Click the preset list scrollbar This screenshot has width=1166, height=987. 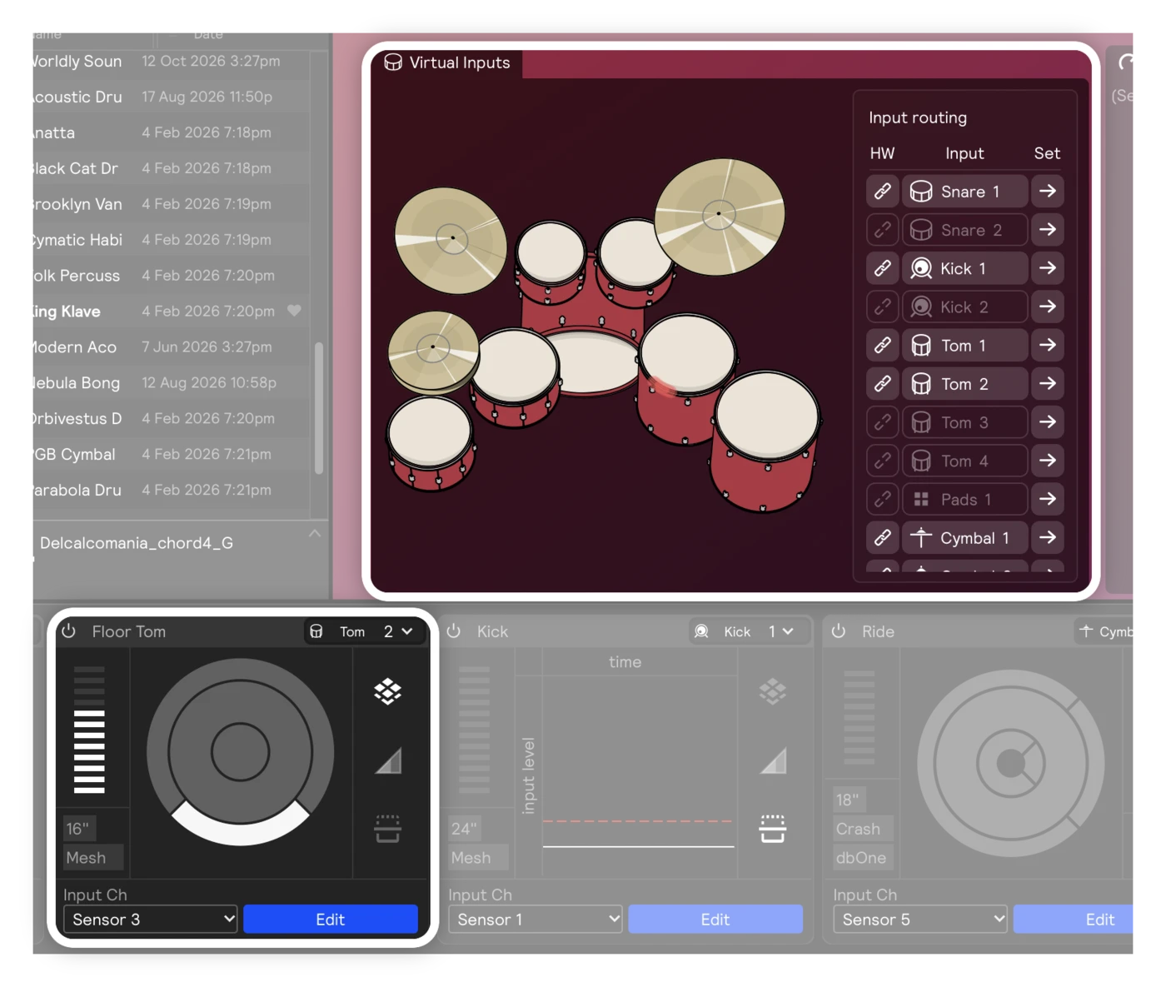pyautogui.click(x=319, y=408)
